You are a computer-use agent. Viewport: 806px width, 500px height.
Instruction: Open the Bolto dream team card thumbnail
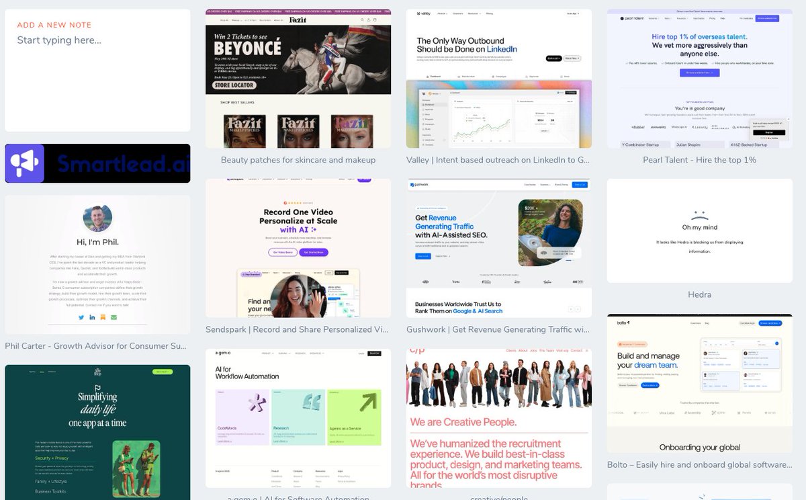(700, 384)
